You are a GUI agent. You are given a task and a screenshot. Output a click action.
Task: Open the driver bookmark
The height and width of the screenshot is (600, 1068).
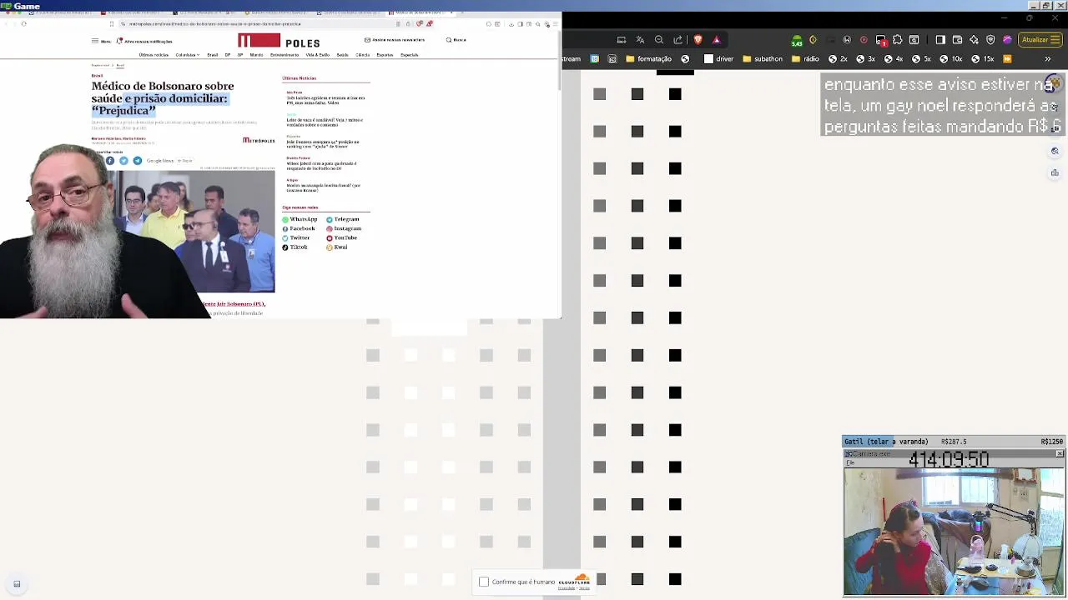[x=718, y=59]
